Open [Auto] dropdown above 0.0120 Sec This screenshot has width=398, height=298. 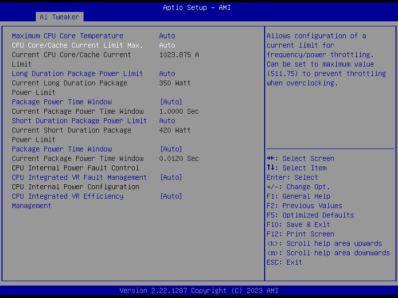[171, 149]
